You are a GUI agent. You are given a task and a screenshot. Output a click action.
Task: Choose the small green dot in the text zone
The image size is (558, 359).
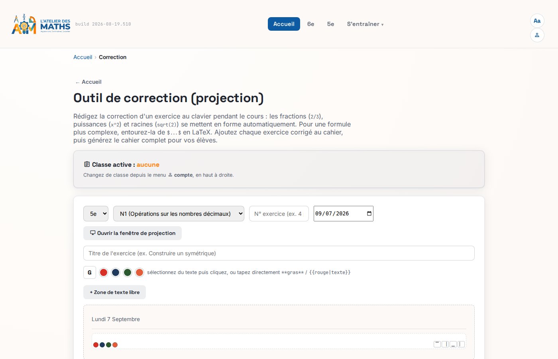tap(108, 345)
